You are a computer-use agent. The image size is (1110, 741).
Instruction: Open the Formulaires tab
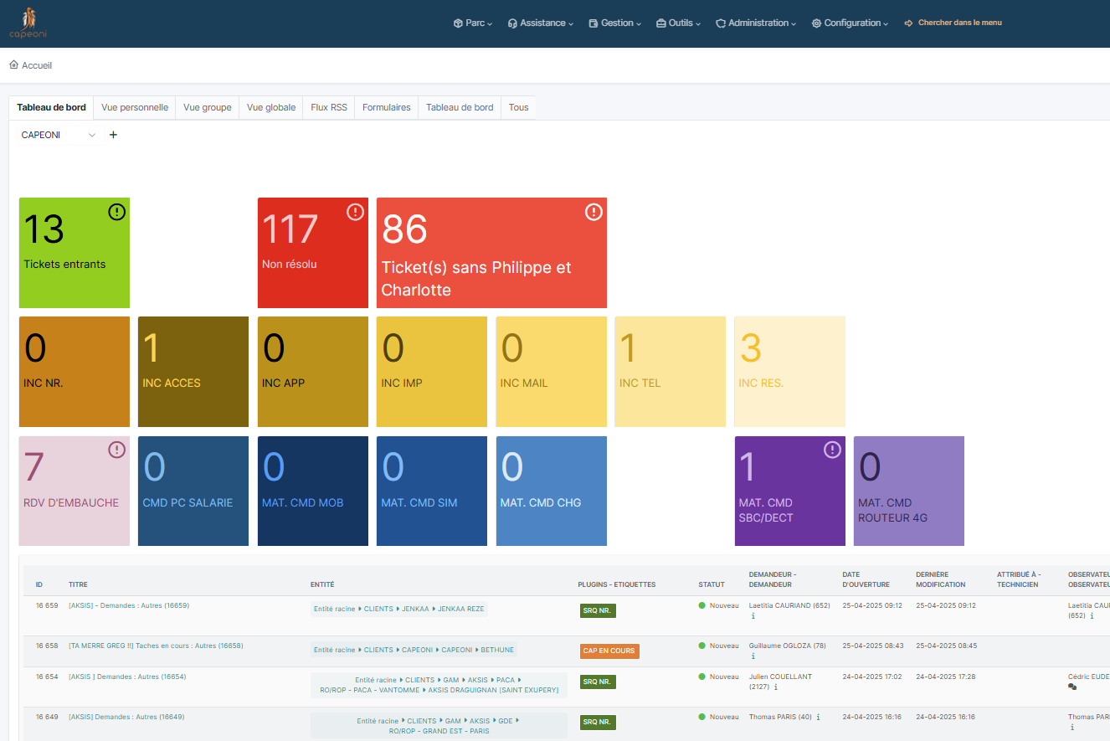tap(387, 108)
